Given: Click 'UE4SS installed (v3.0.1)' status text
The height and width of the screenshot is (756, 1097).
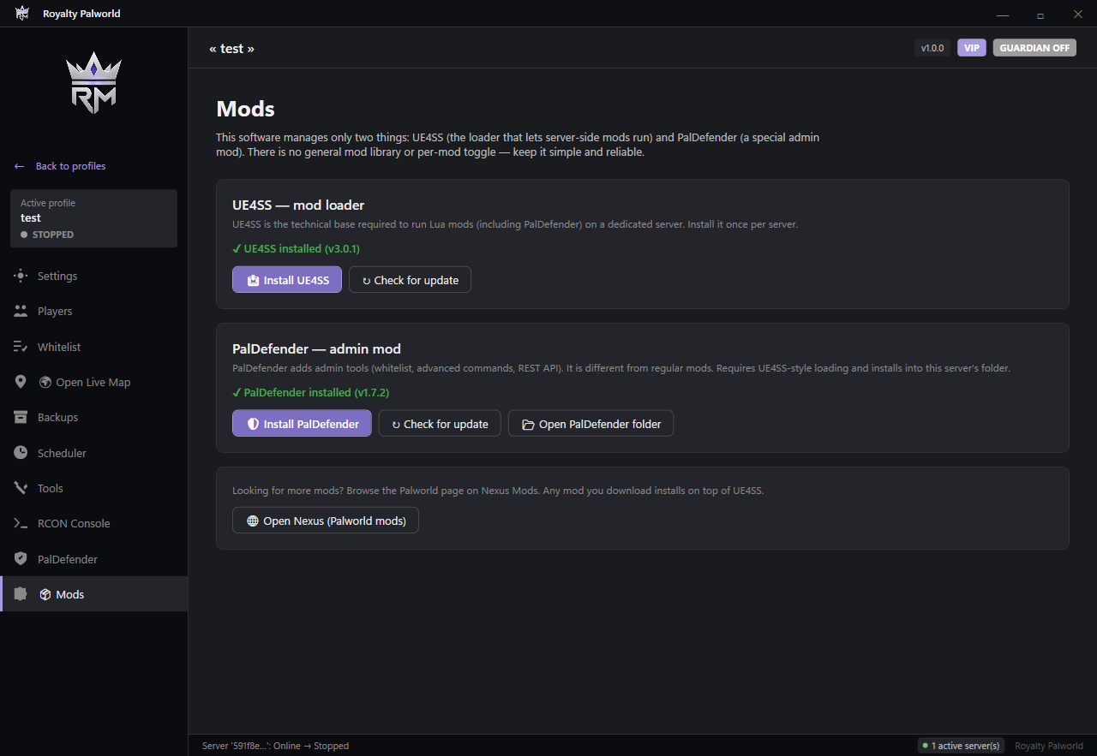Looking at the screenshot, I should [x=296, y=249].
